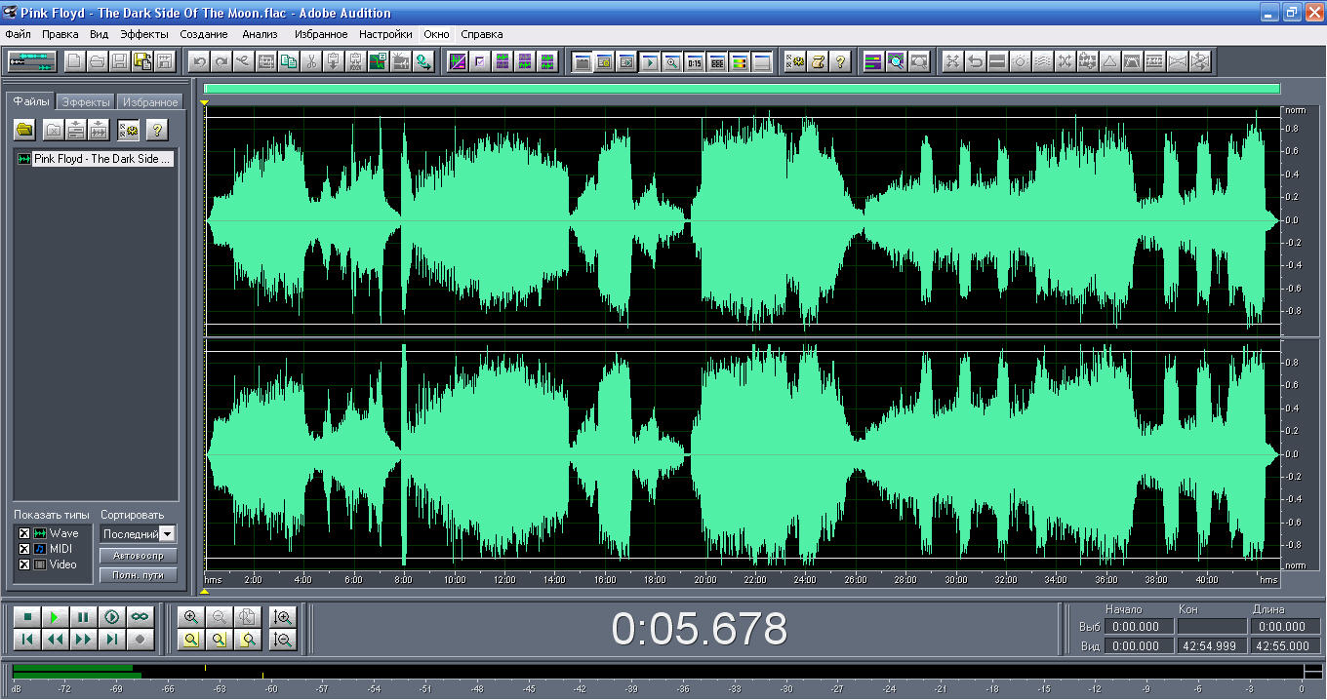Click the large time display 0:05.678

pyautogui.click(x=699, y=630)
